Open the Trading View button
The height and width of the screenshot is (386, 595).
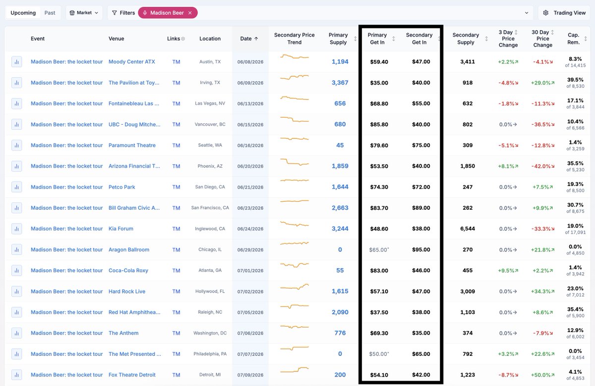564,13
